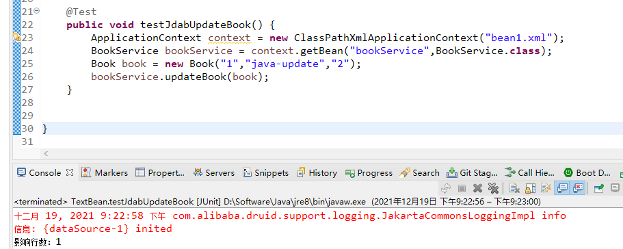Switch to the Search tab
Image resolution: width=623 pixels, height=249 pixels.
point(420,173)
